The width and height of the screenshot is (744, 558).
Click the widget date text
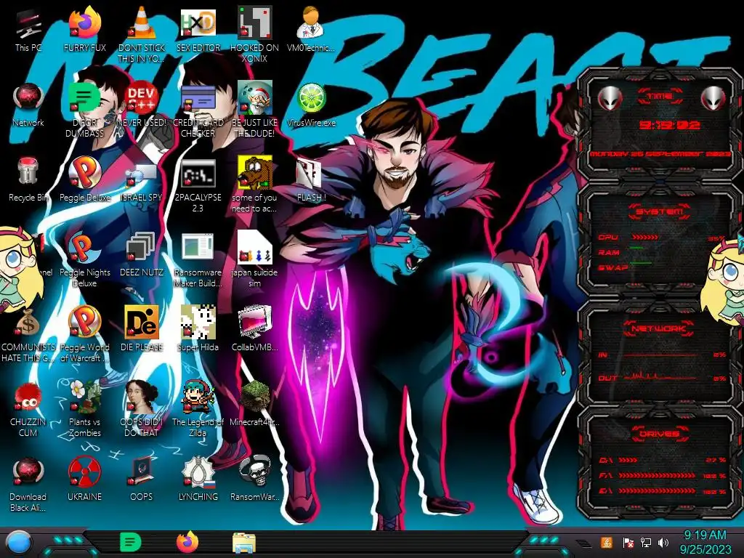pos(661,154)
